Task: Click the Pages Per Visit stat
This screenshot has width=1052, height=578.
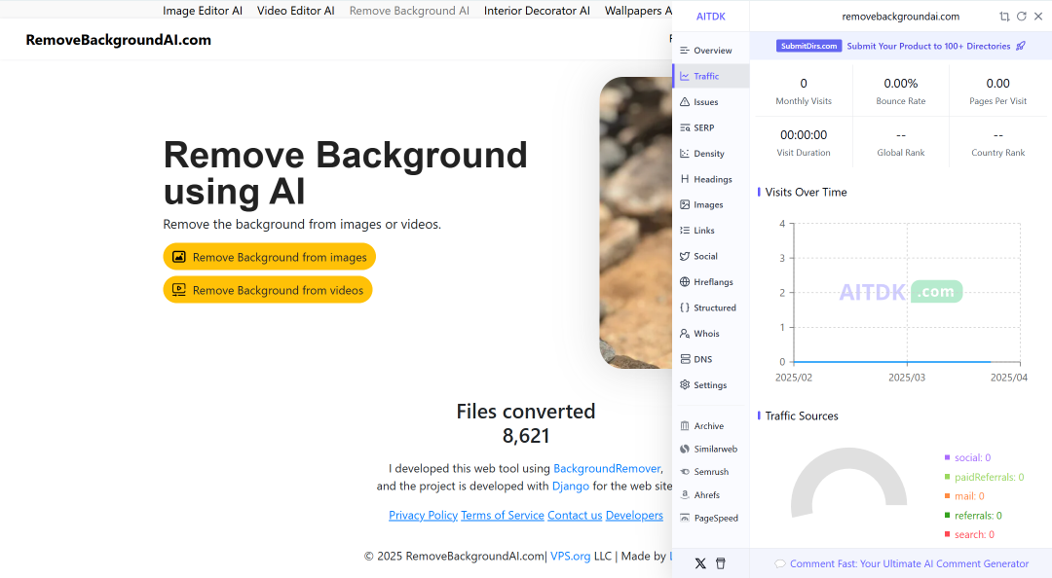Action: pos(997,91)
